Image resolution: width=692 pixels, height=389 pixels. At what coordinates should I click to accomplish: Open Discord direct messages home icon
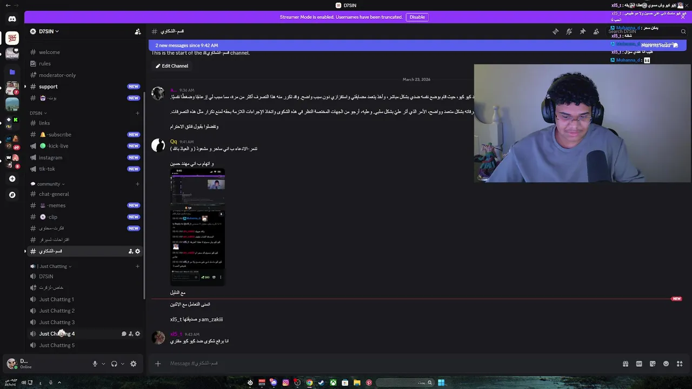pyautogui.click(x=12, y=19)
